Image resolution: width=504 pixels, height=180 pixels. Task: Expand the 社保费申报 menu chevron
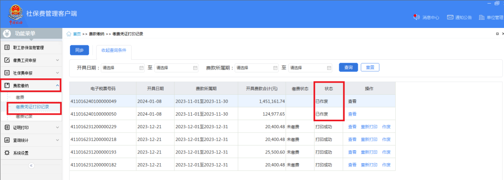pyautogui.click(x=57, y=73)
